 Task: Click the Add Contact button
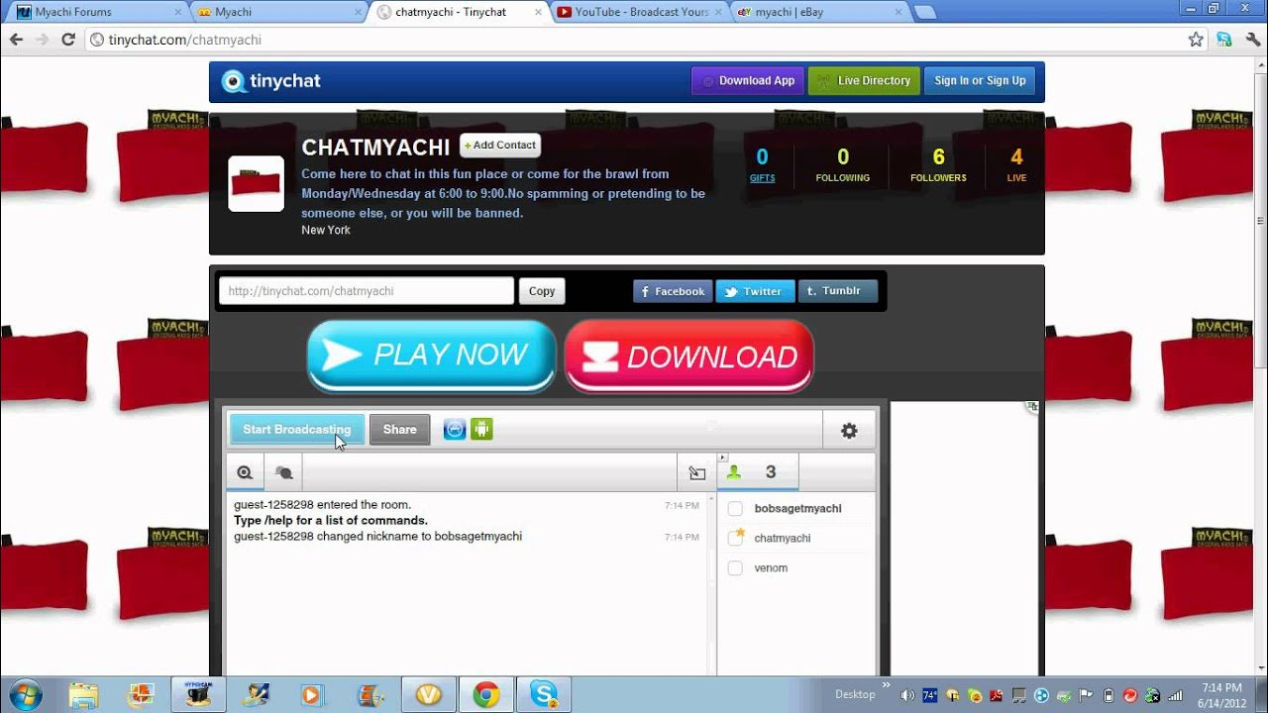pyautogui.click(x=500, y=146)
